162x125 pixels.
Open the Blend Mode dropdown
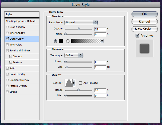[81, 22]
